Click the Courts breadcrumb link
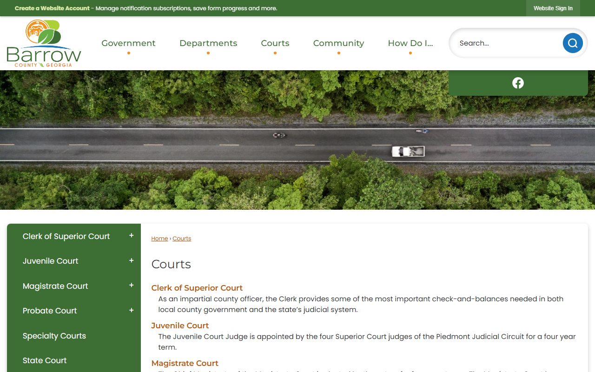Viewport: 595px width, 372px height. pyautogui.click(x=182, y=239)
